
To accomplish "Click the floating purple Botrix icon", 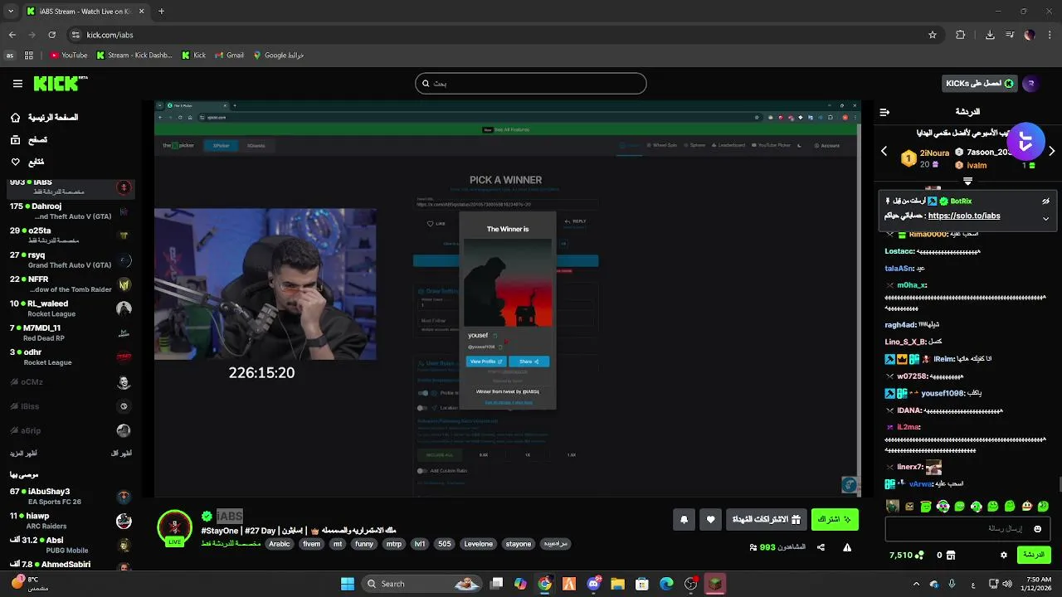I will 1025,141.
